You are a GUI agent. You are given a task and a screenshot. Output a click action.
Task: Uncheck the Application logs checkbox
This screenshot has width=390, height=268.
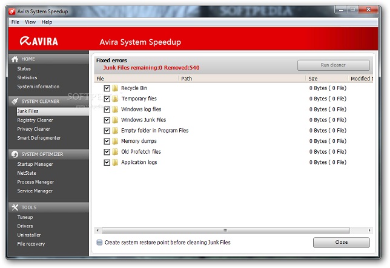click(107, 163)
